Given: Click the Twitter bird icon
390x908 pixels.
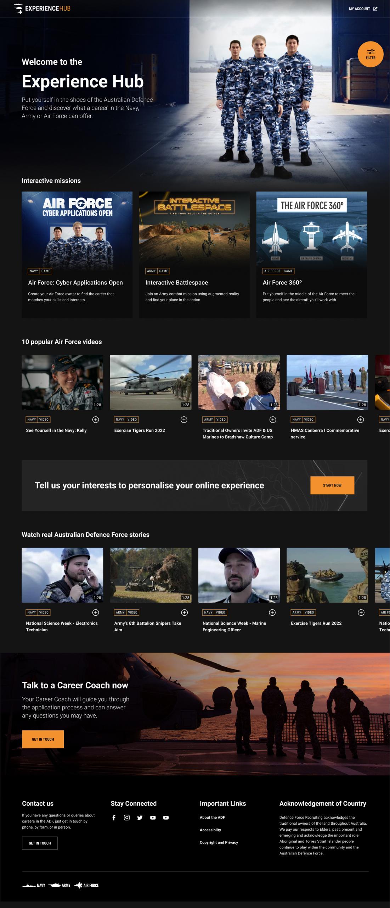Looking at the screenshot, I should [140, 818].
